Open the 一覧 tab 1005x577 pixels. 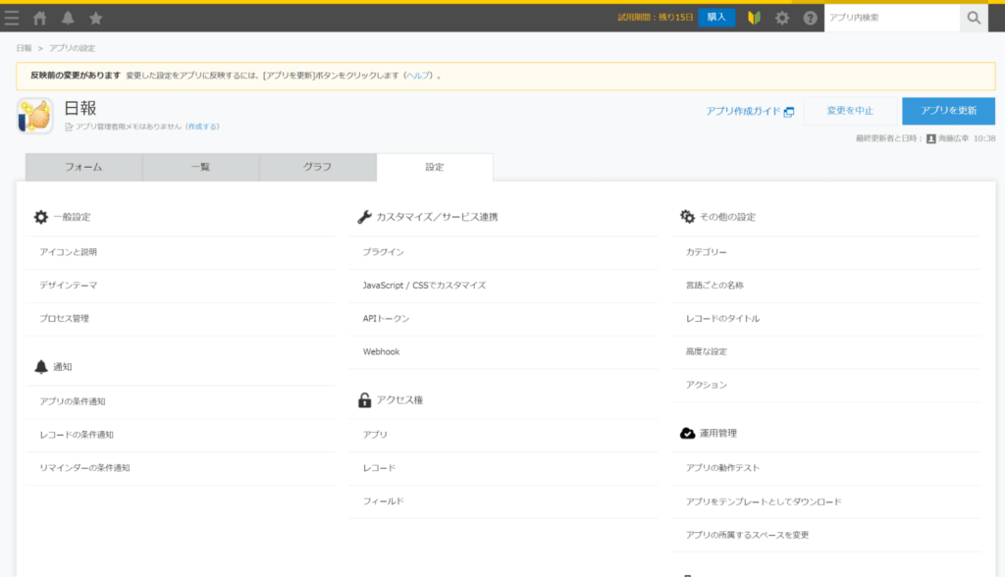tap(199, 167)
